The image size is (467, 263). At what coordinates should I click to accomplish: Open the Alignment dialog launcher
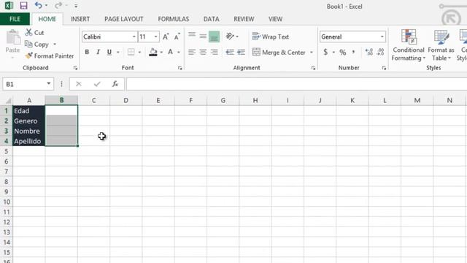[313, 68]
